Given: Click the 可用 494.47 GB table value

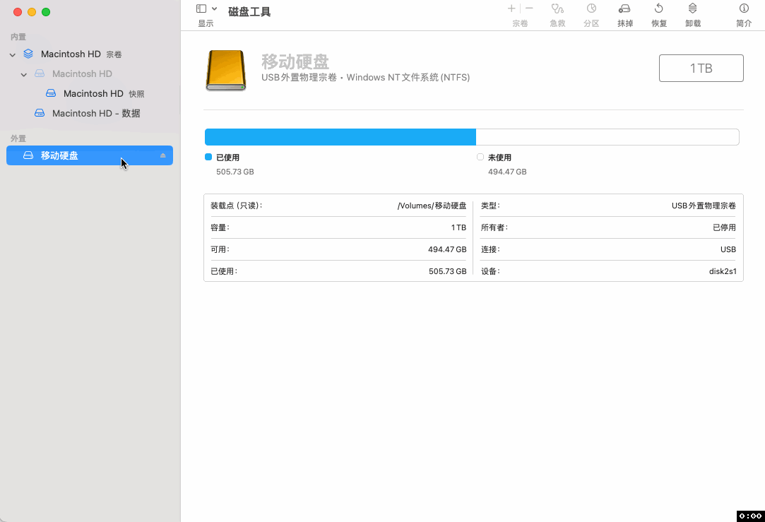Looking at the screenshot, I should [447, 249].
